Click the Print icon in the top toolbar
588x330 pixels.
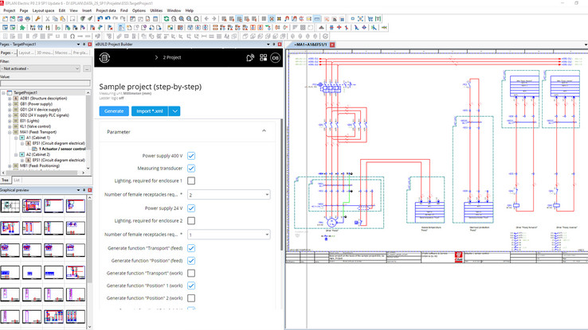tap(27, 19)
